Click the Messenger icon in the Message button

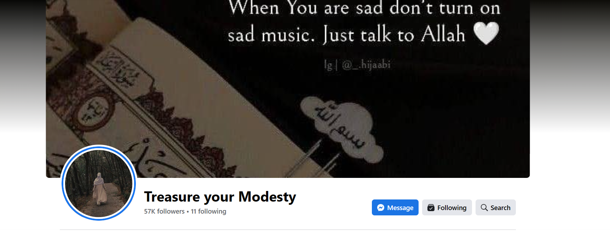coord(381,208)
